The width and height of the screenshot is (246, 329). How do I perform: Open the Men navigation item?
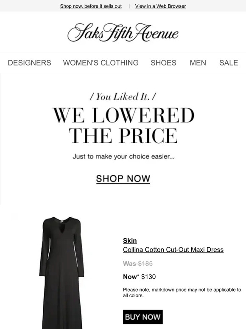point(198,63)
